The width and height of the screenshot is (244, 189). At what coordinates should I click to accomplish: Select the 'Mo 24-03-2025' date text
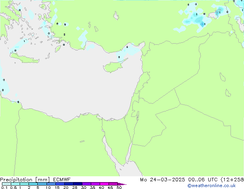[x=162, y=180]
